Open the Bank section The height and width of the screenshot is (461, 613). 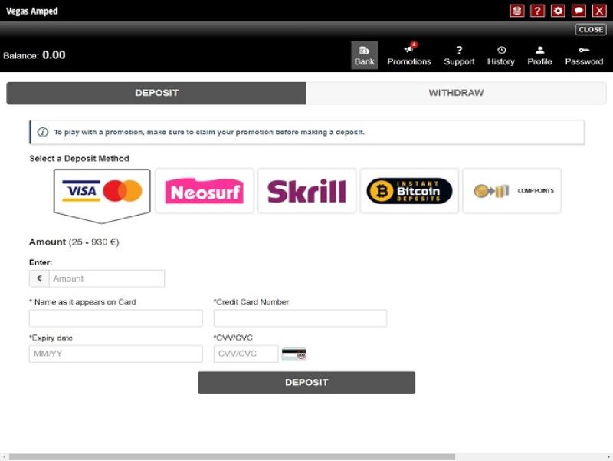365,55
